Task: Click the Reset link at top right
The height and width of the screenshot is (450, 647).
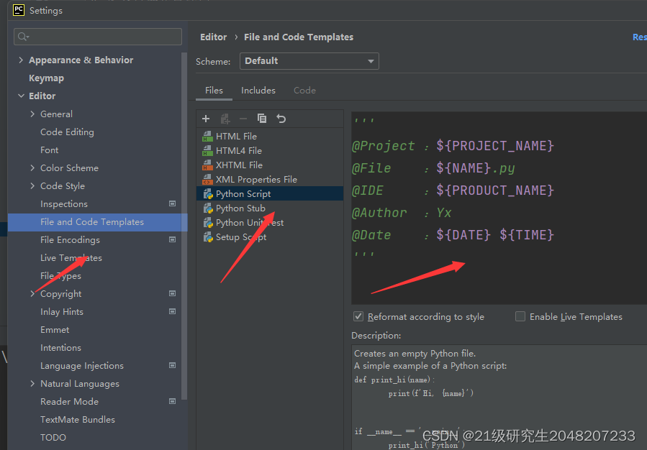Action: 640,37
